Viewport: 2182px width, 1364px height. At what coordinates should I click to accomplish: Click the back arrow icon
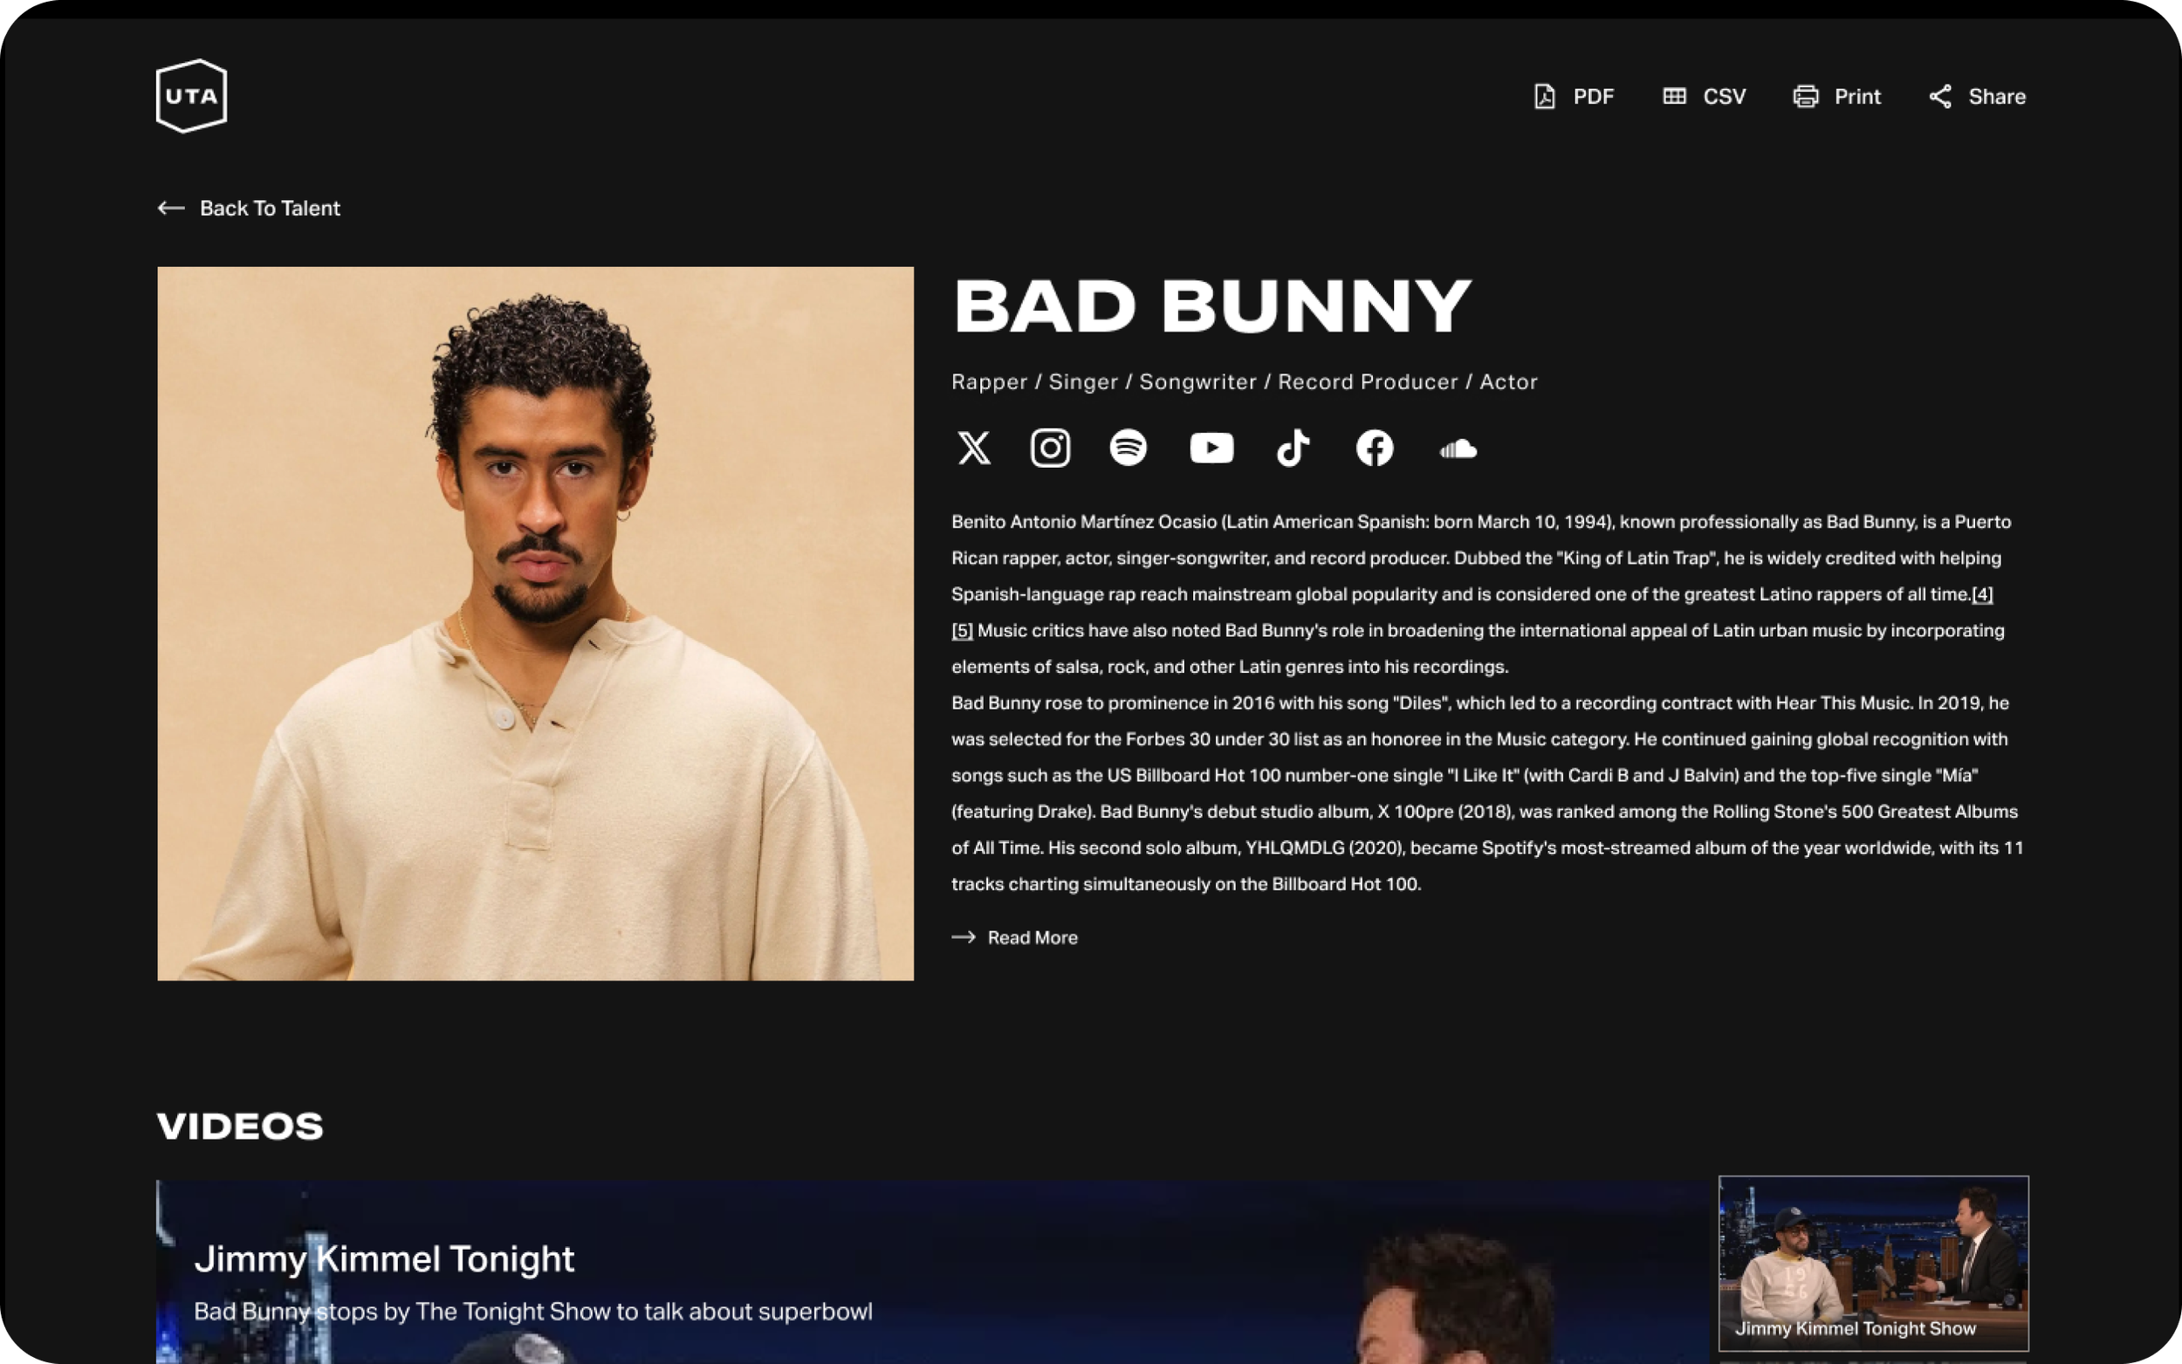pos(170,209)
